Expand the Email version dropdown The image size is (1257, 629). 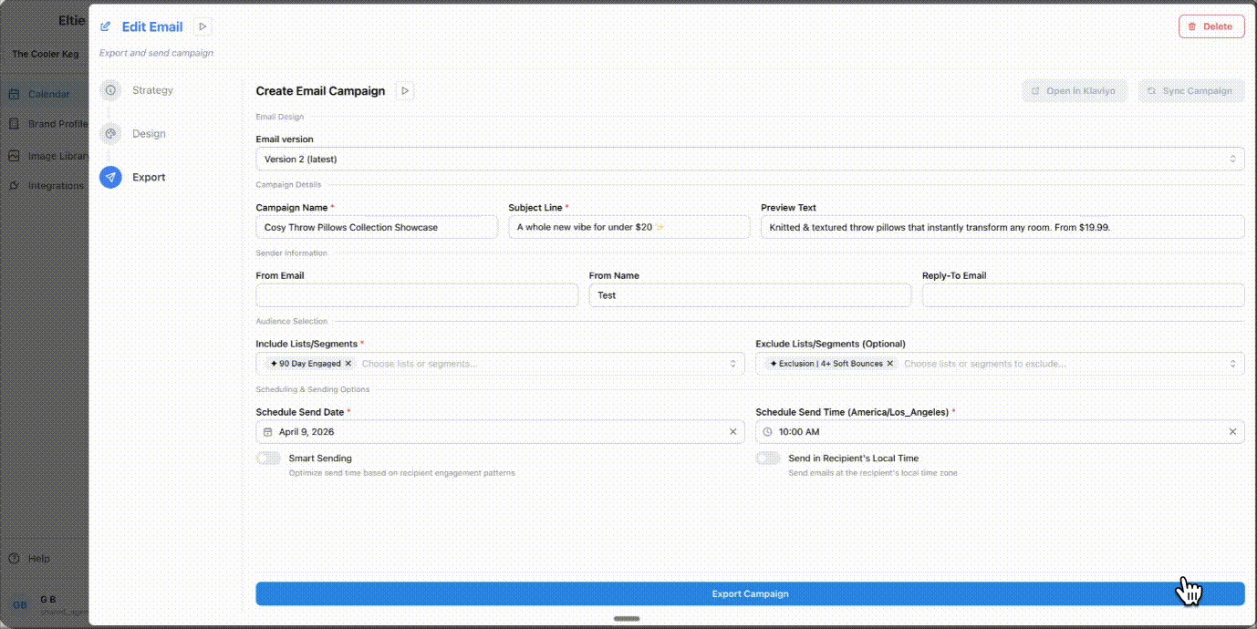[x=749, y=159]
